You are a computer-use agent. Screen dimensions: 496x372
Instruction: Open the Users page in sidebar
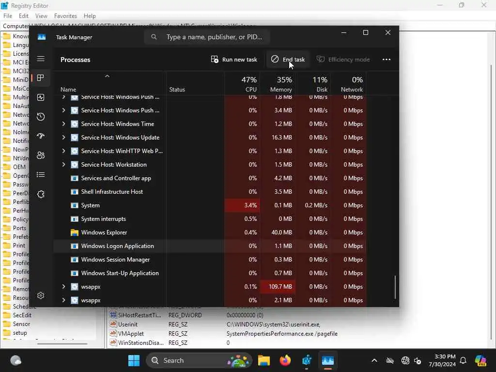pos(41,155)
